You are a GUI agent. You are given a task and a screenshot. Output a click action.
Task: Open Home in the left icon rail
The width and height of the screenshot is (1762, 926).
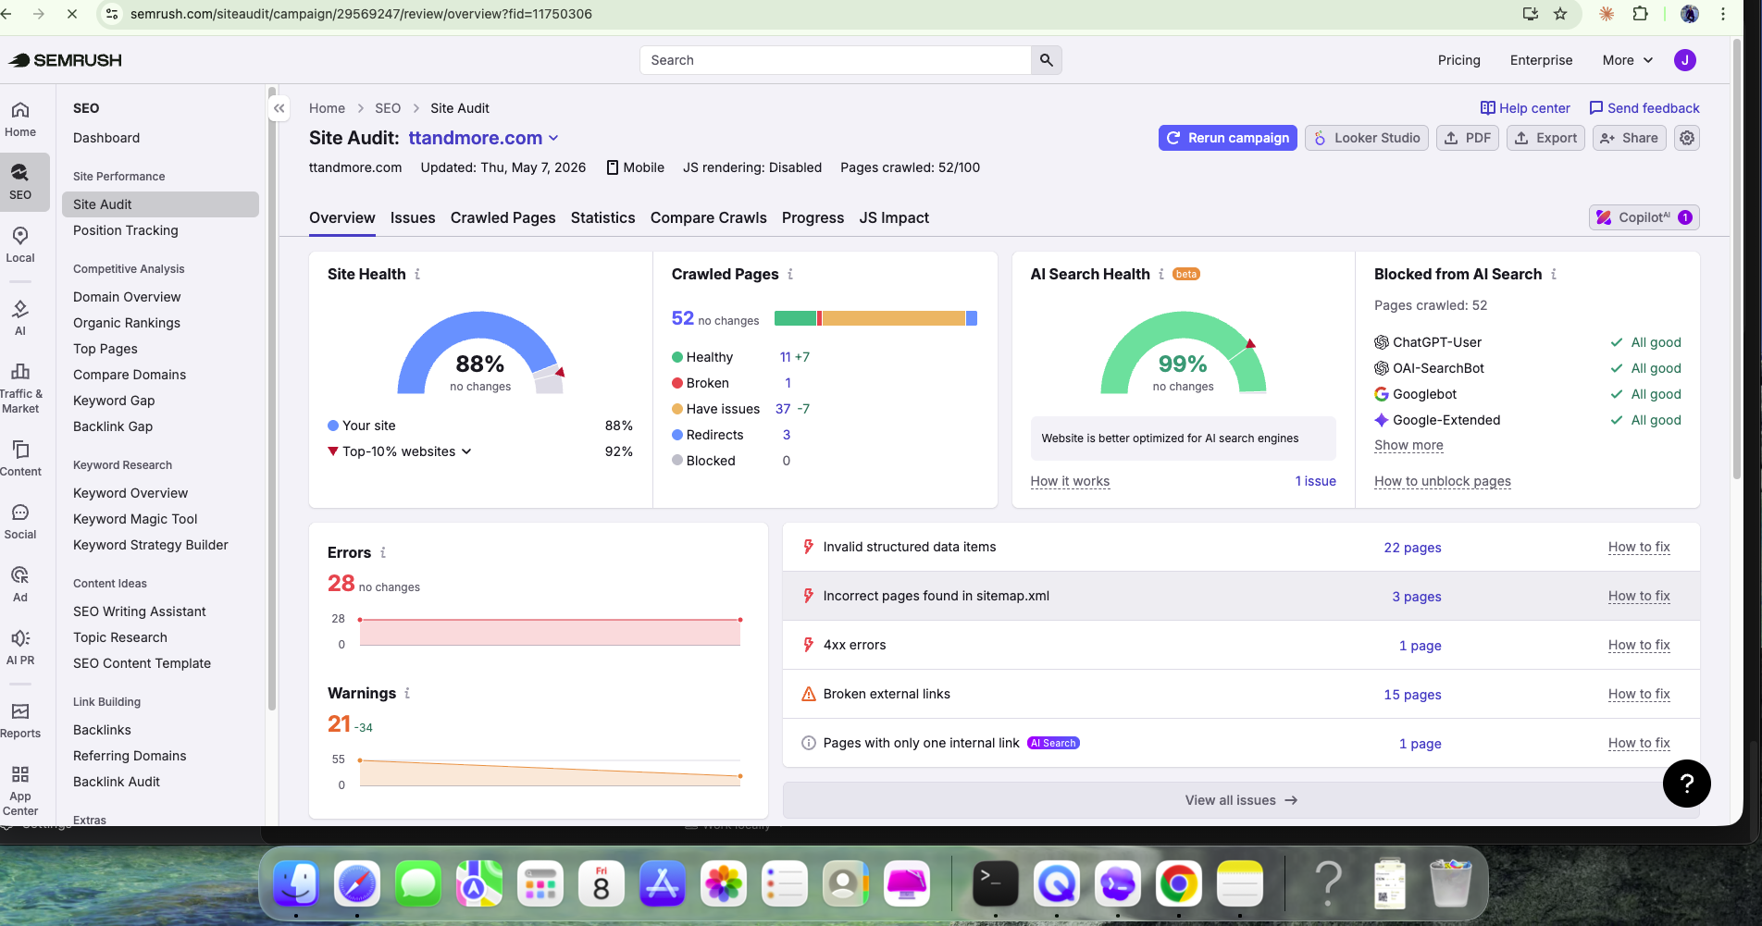click(x=20, y=119)
